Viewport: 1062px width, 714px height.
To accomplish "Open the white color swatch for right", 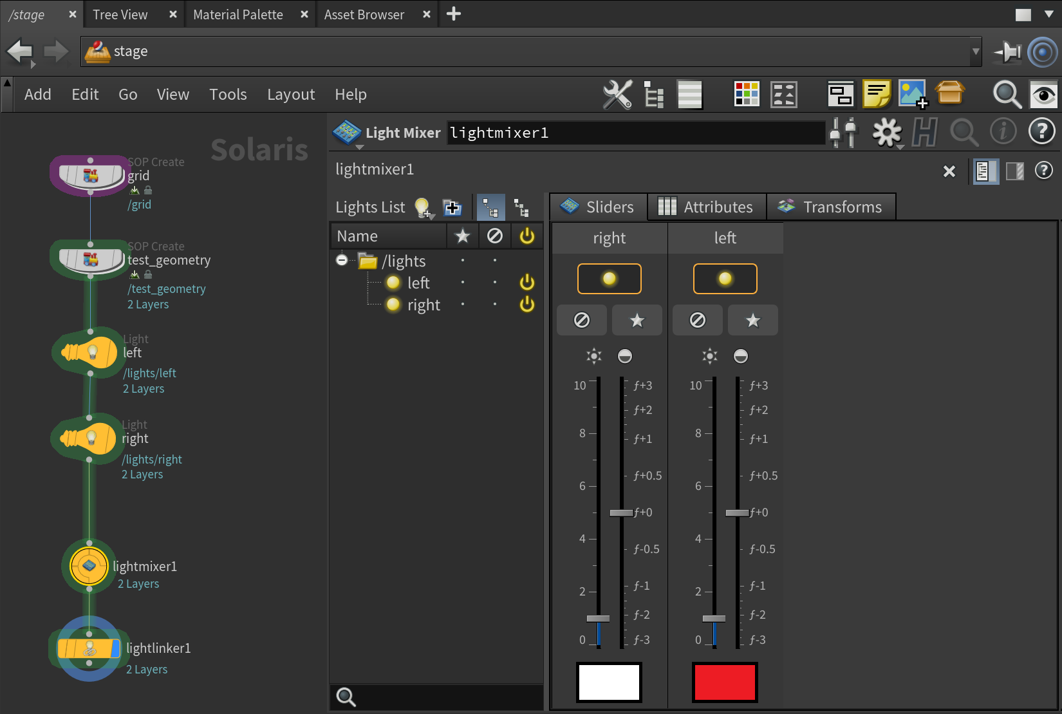I will coord(609,682).
